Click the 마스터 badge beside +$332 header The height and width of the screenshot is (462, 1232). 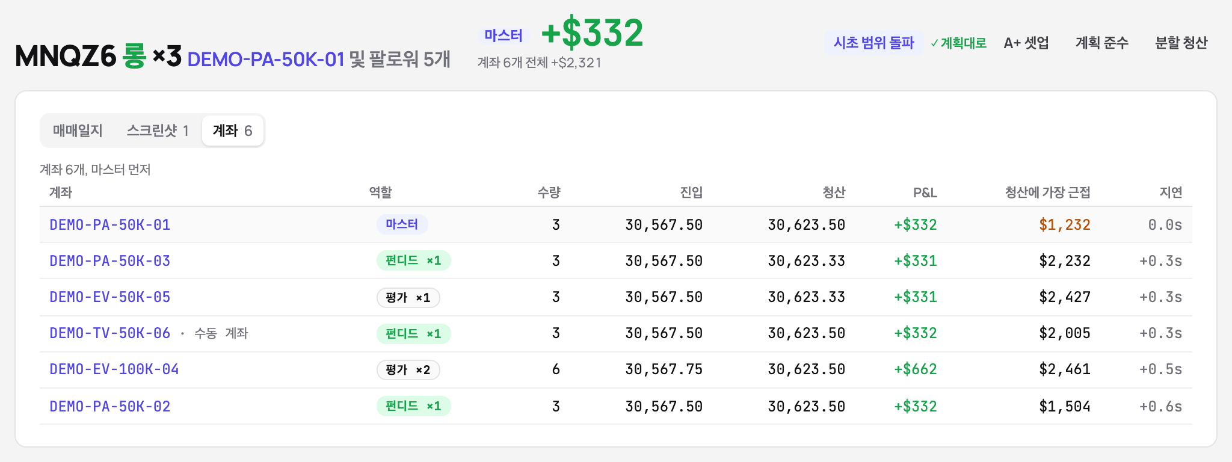tap(504, 35)
